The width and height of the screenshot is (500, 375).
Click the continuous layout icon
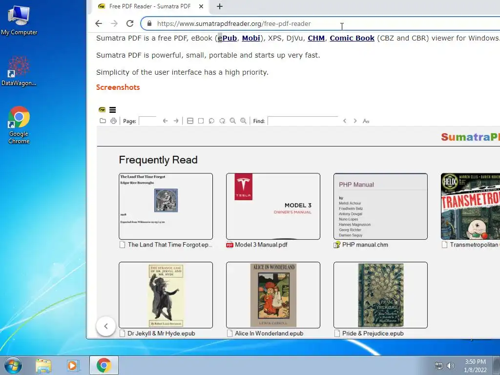pyautogui.click(x=190, y=121)
